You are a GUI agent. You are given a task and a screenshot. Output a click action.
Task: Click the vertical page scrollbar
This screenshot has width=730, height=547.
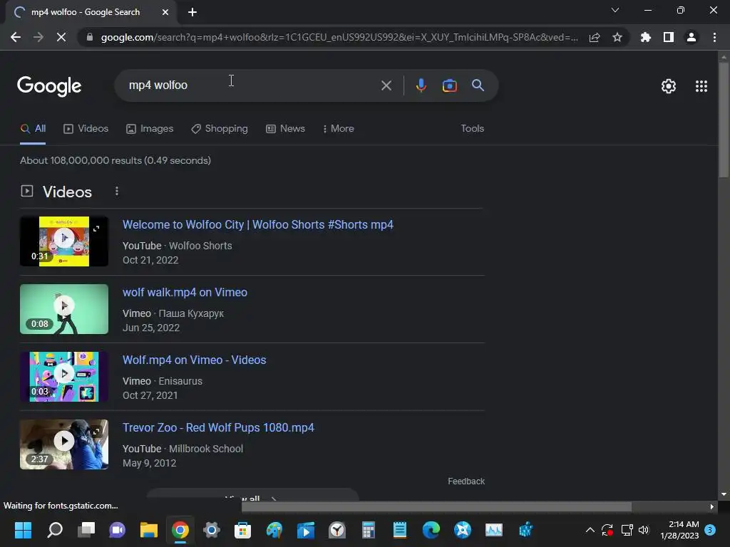pyautogui.click(x=724, y=120)
